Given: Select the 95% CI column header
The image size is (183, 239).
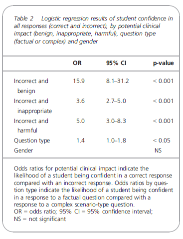Looking at the screenshot, I should [x=116, y=63].
